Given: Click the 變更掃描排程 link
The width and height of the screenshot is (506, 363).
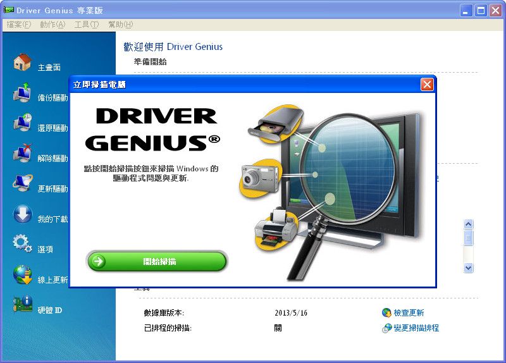Looking at the screenshot, I should click(416, 328).
